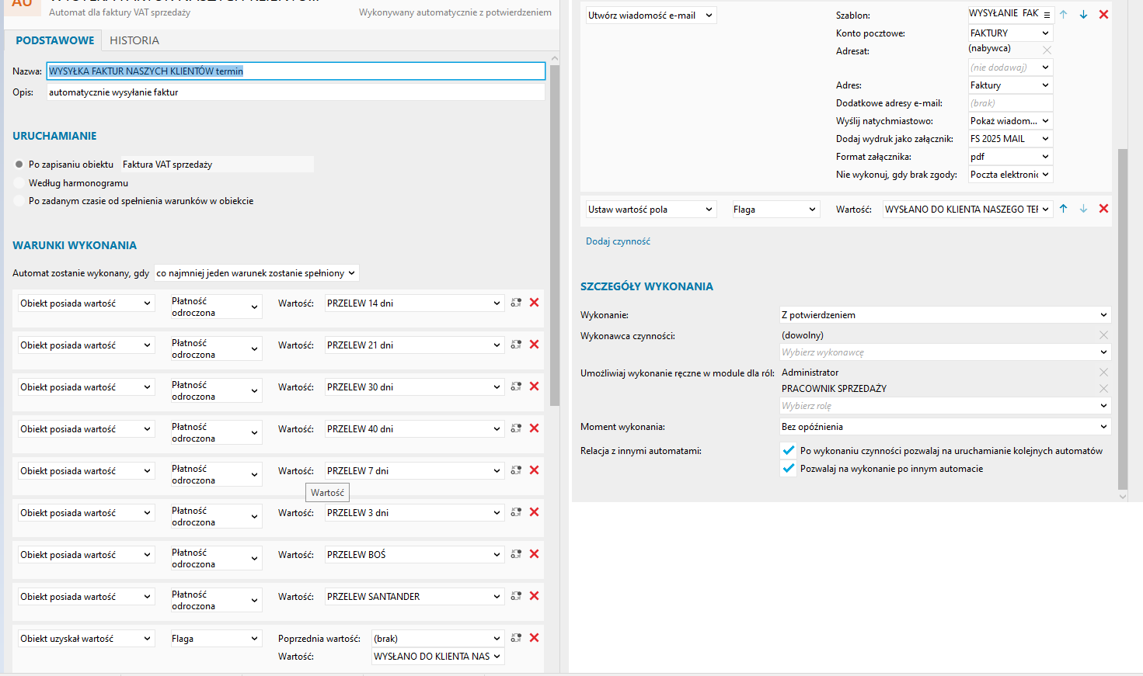The width and height of the screenshot is (1143, 676).
Task: Choose the Po zadanym czasie radio option
Action: 19,201
